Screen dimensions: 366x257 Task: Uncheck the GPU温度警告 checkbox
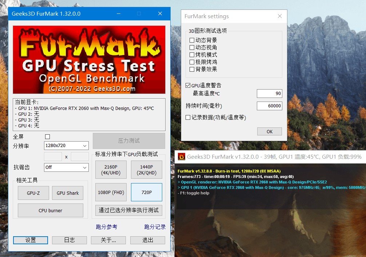188,86
